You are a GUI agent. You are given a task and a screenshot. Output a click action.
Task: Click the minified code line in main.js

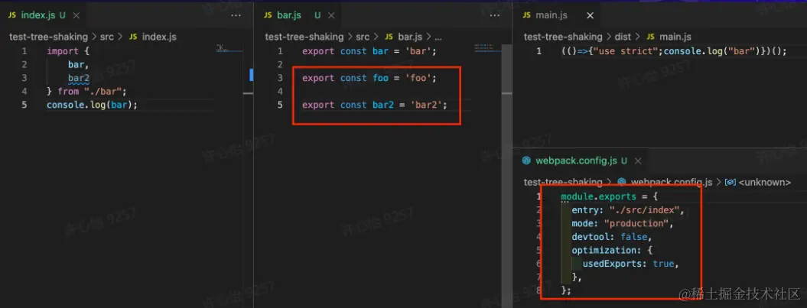click(x=674, y=51)
